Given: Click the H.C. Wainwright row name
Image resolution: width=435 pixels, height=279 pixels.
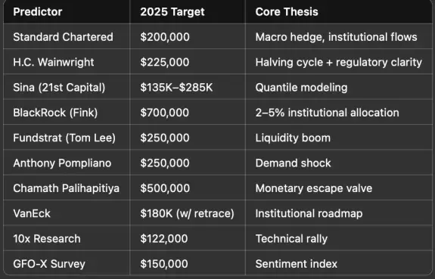Looking at the screenshot, I should click(x=54, y=62).
